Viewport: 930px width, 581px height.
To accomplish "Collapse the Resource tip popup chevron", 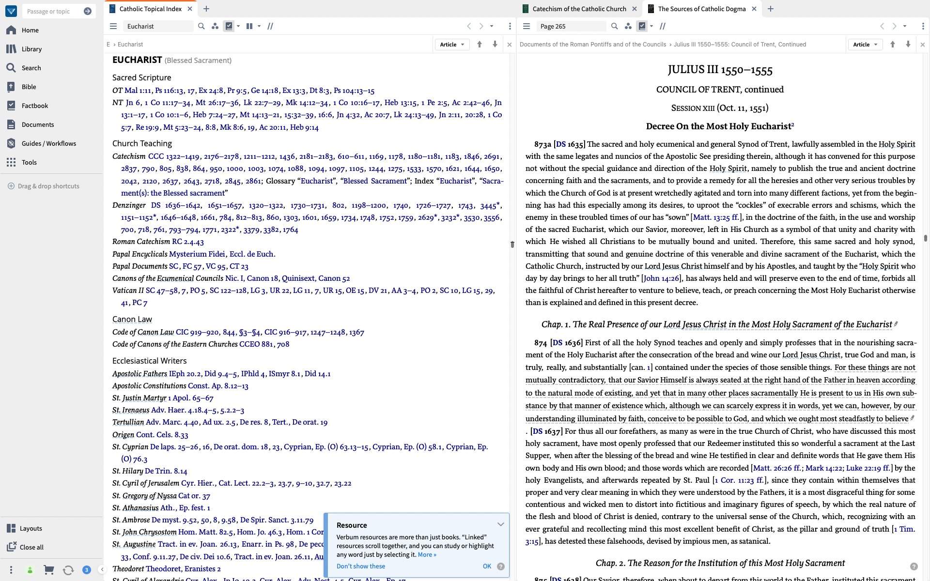I will pos(501,524).
